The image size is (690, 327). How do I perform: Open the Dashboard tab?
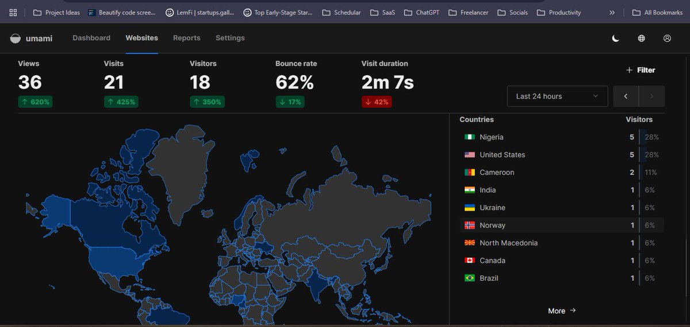(x=91, y=38)
